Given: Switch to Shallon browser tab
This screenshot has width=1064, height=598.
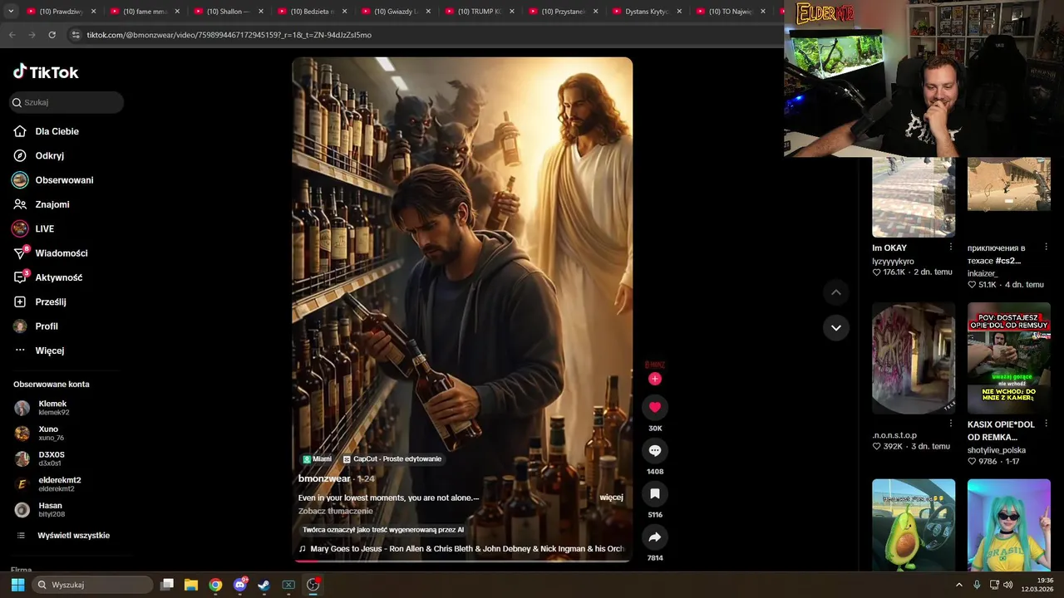Looking at the screenshot, I should click(x=228, y=12).
